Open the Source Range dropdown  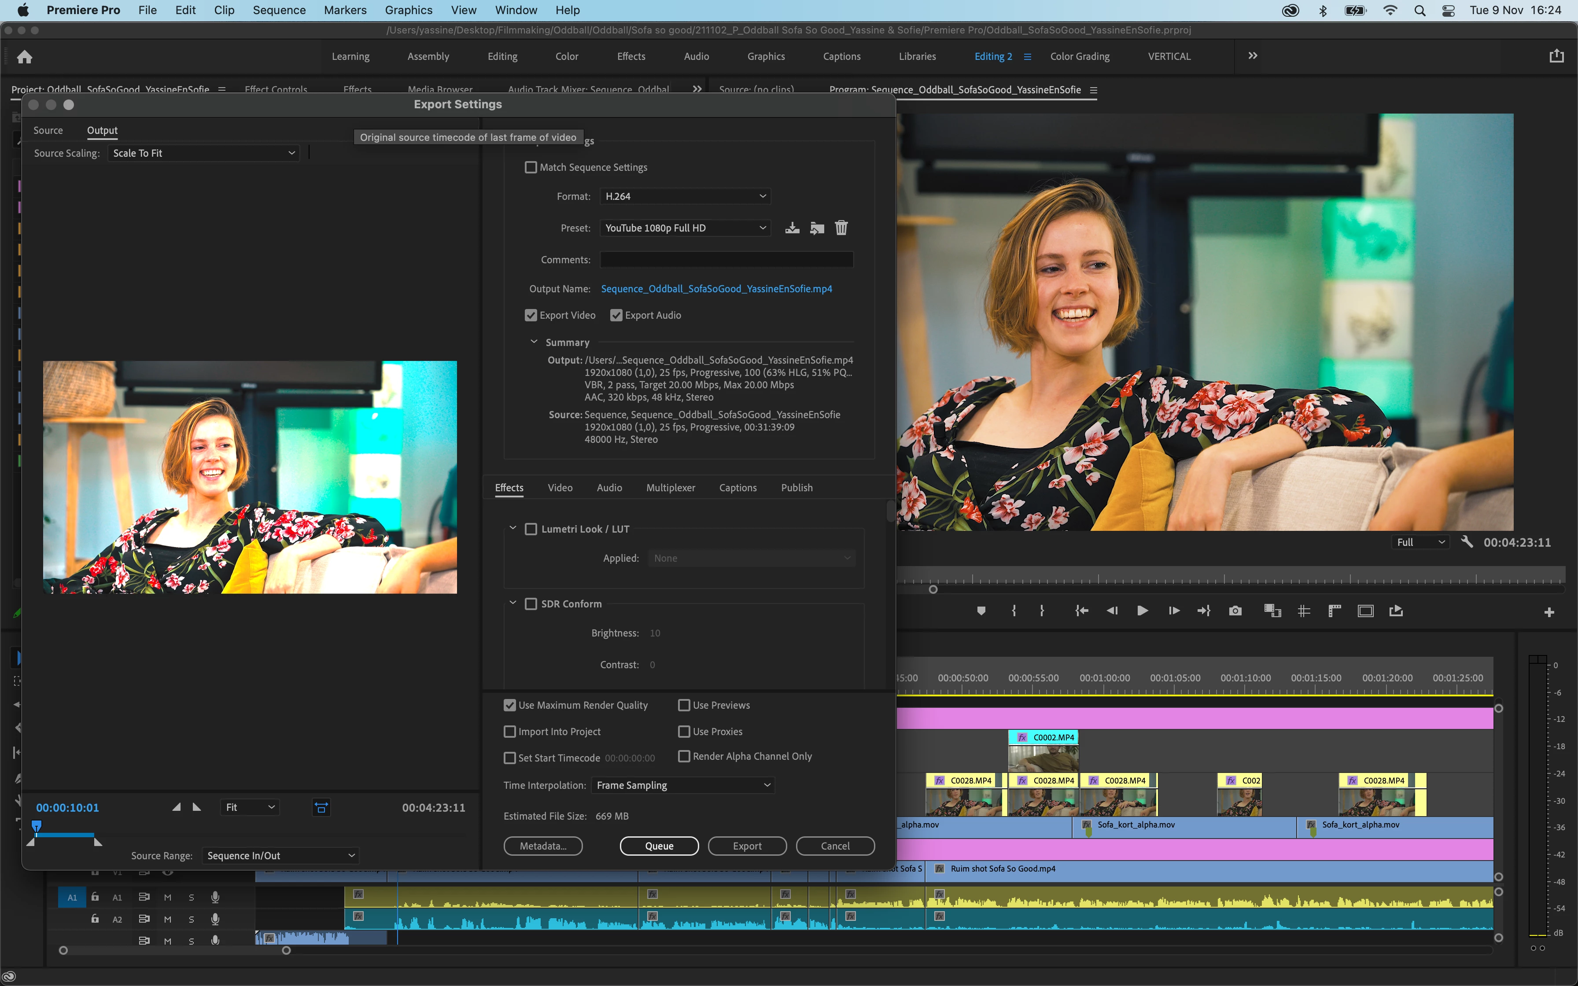[280, 856]
